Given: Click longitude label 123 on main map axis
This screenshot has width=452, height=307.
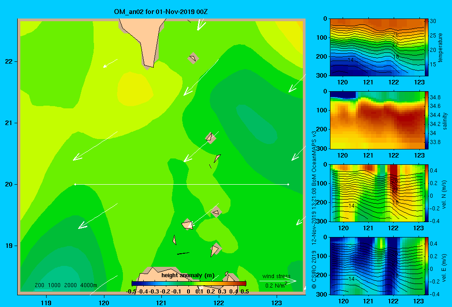Looking at the screenshot, I should click(277, 302).
